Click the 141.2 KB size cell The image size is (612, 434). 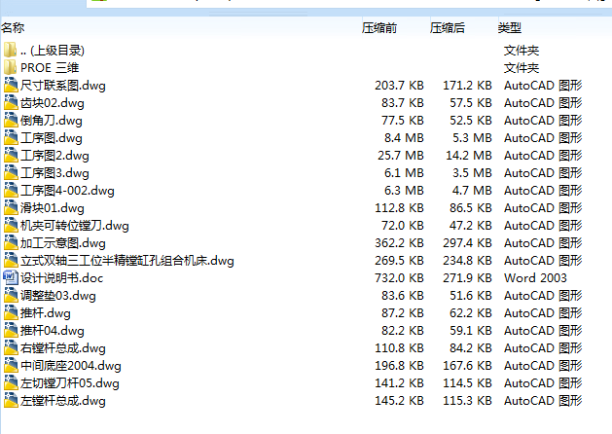[399, 383]
